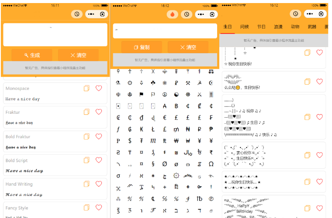Open the 浪漫 category tab
332x218 pixels.
pyautogui.click(x=278, y=27)
